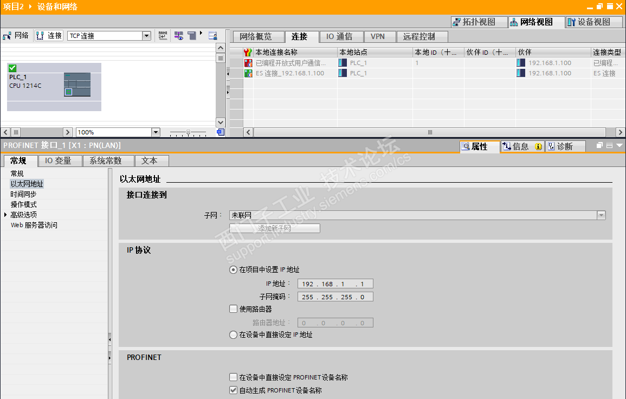Open the 网络概览 tab
This screenshot has width=626, height=399.
259,37
